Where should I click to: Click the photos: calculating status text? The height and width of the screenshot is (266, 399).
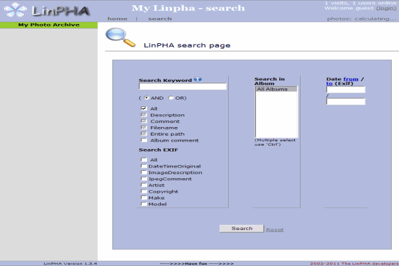362,19
